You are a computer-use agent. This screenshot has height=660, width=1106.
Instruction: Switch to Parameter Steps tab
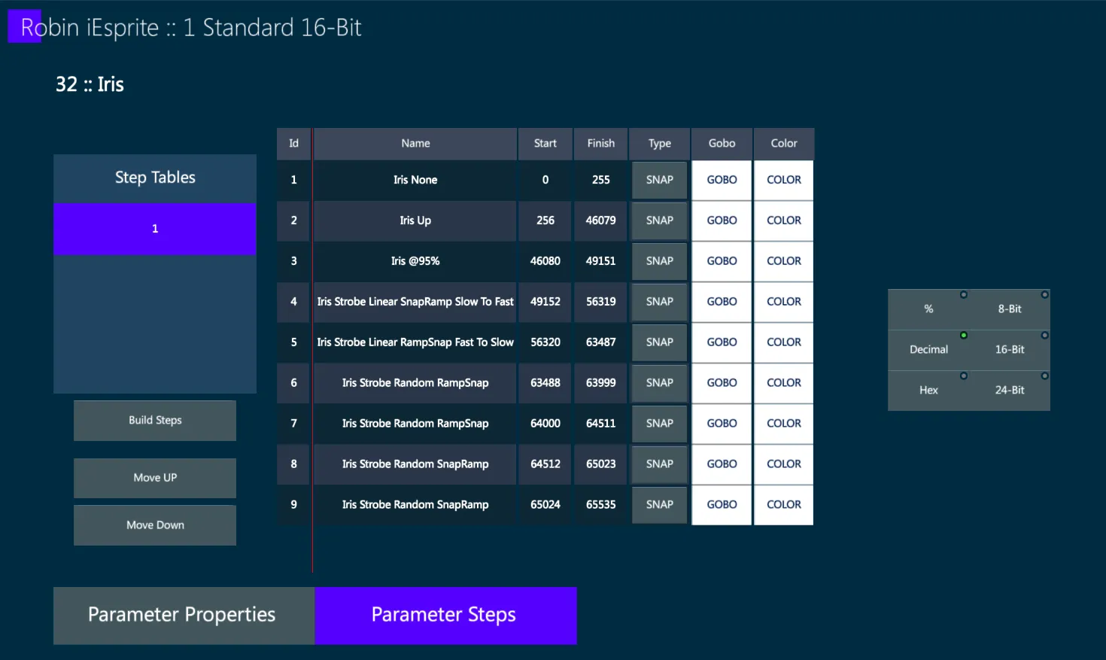point(445,616)
